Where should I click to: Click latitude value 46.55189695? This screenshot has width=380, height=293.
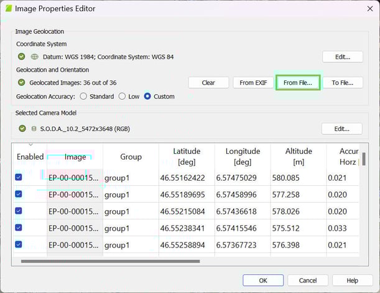point(182,195)
